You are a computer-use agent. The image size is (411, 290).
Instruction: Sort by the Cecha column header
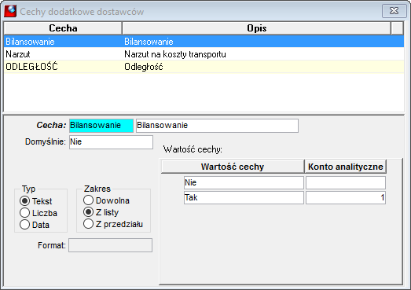[63, 28]
